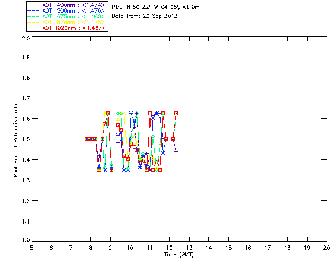This screenshot has height=268, width=336.
Task: Click the 18 tick label on time axis
Action: [x=287, y=248]
